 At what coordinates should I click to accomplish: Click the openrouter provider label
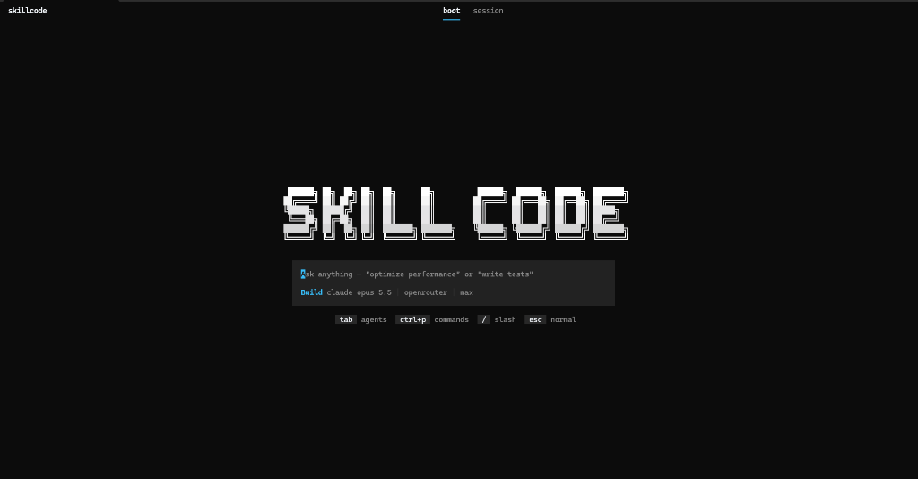point(426,292)
